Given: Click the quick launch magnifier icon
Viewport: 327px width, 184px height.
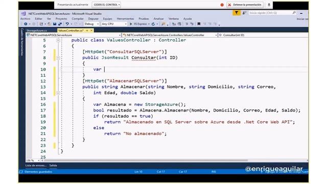Looking at the screenshot, I should 294,13.
